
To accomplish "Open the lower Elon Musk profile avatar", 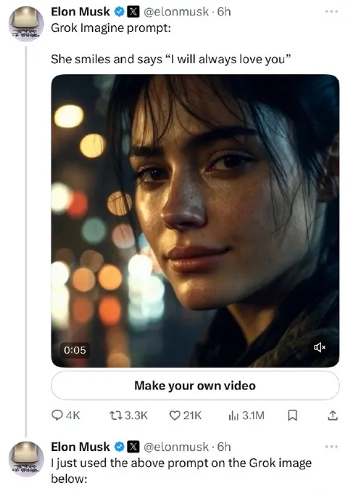I will (x=26, y=459).
